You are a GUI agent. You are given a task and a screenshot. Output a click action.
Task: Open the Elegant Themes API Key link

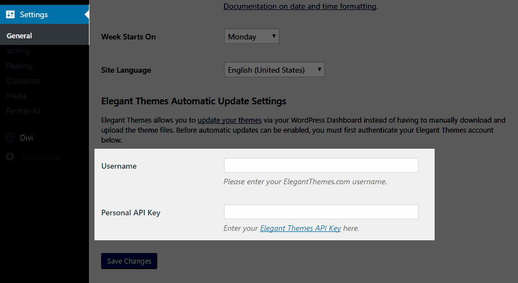[300, 228]
